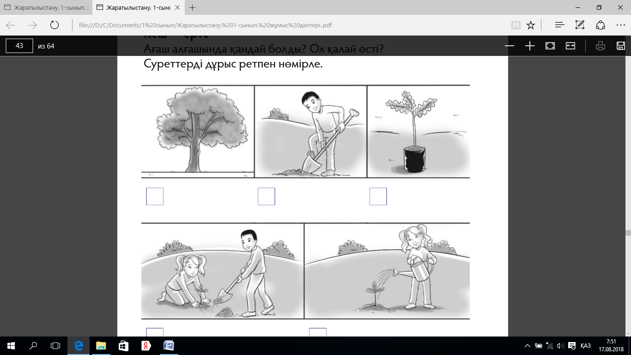
Task: Open the browser's more options menu
Action: pos(621,25)
